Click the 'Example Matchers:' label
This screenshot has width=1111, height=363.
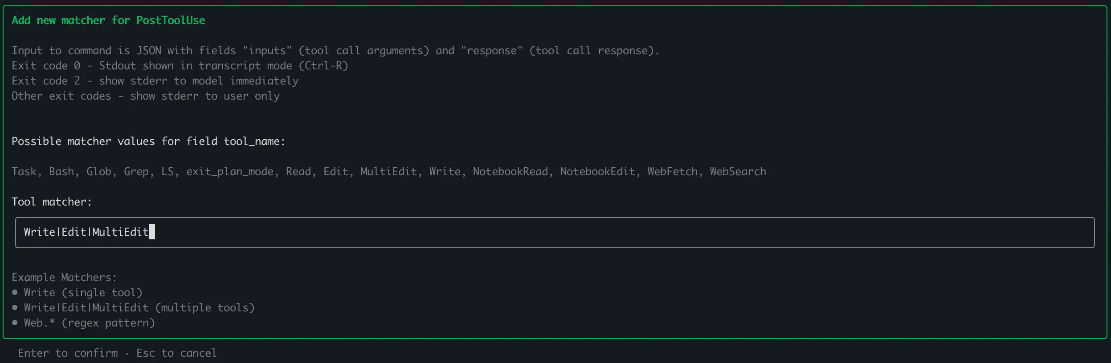point(64,278)
